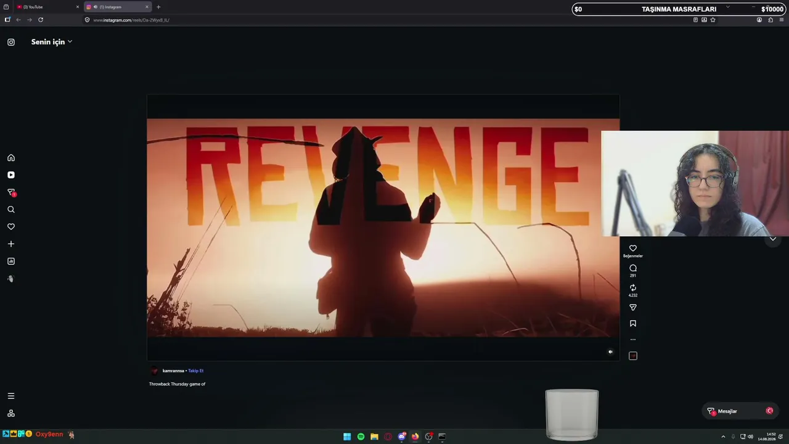
Task: Open the reel's audio thumbnail
Action: (x=633, y=356)
